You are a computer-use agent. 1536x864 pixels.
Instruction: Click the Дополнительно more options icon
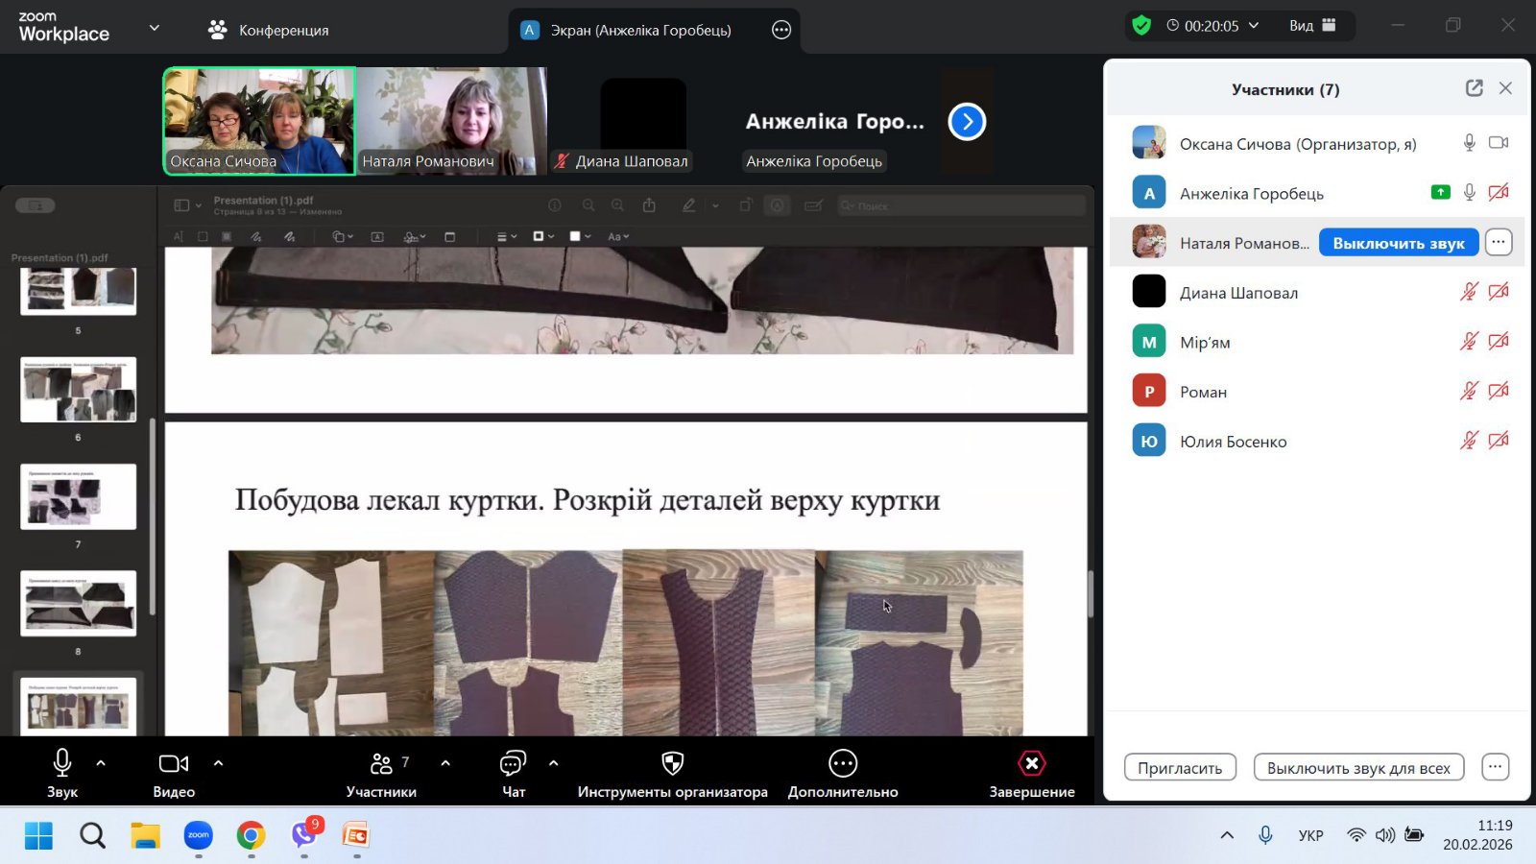point(842,764)
